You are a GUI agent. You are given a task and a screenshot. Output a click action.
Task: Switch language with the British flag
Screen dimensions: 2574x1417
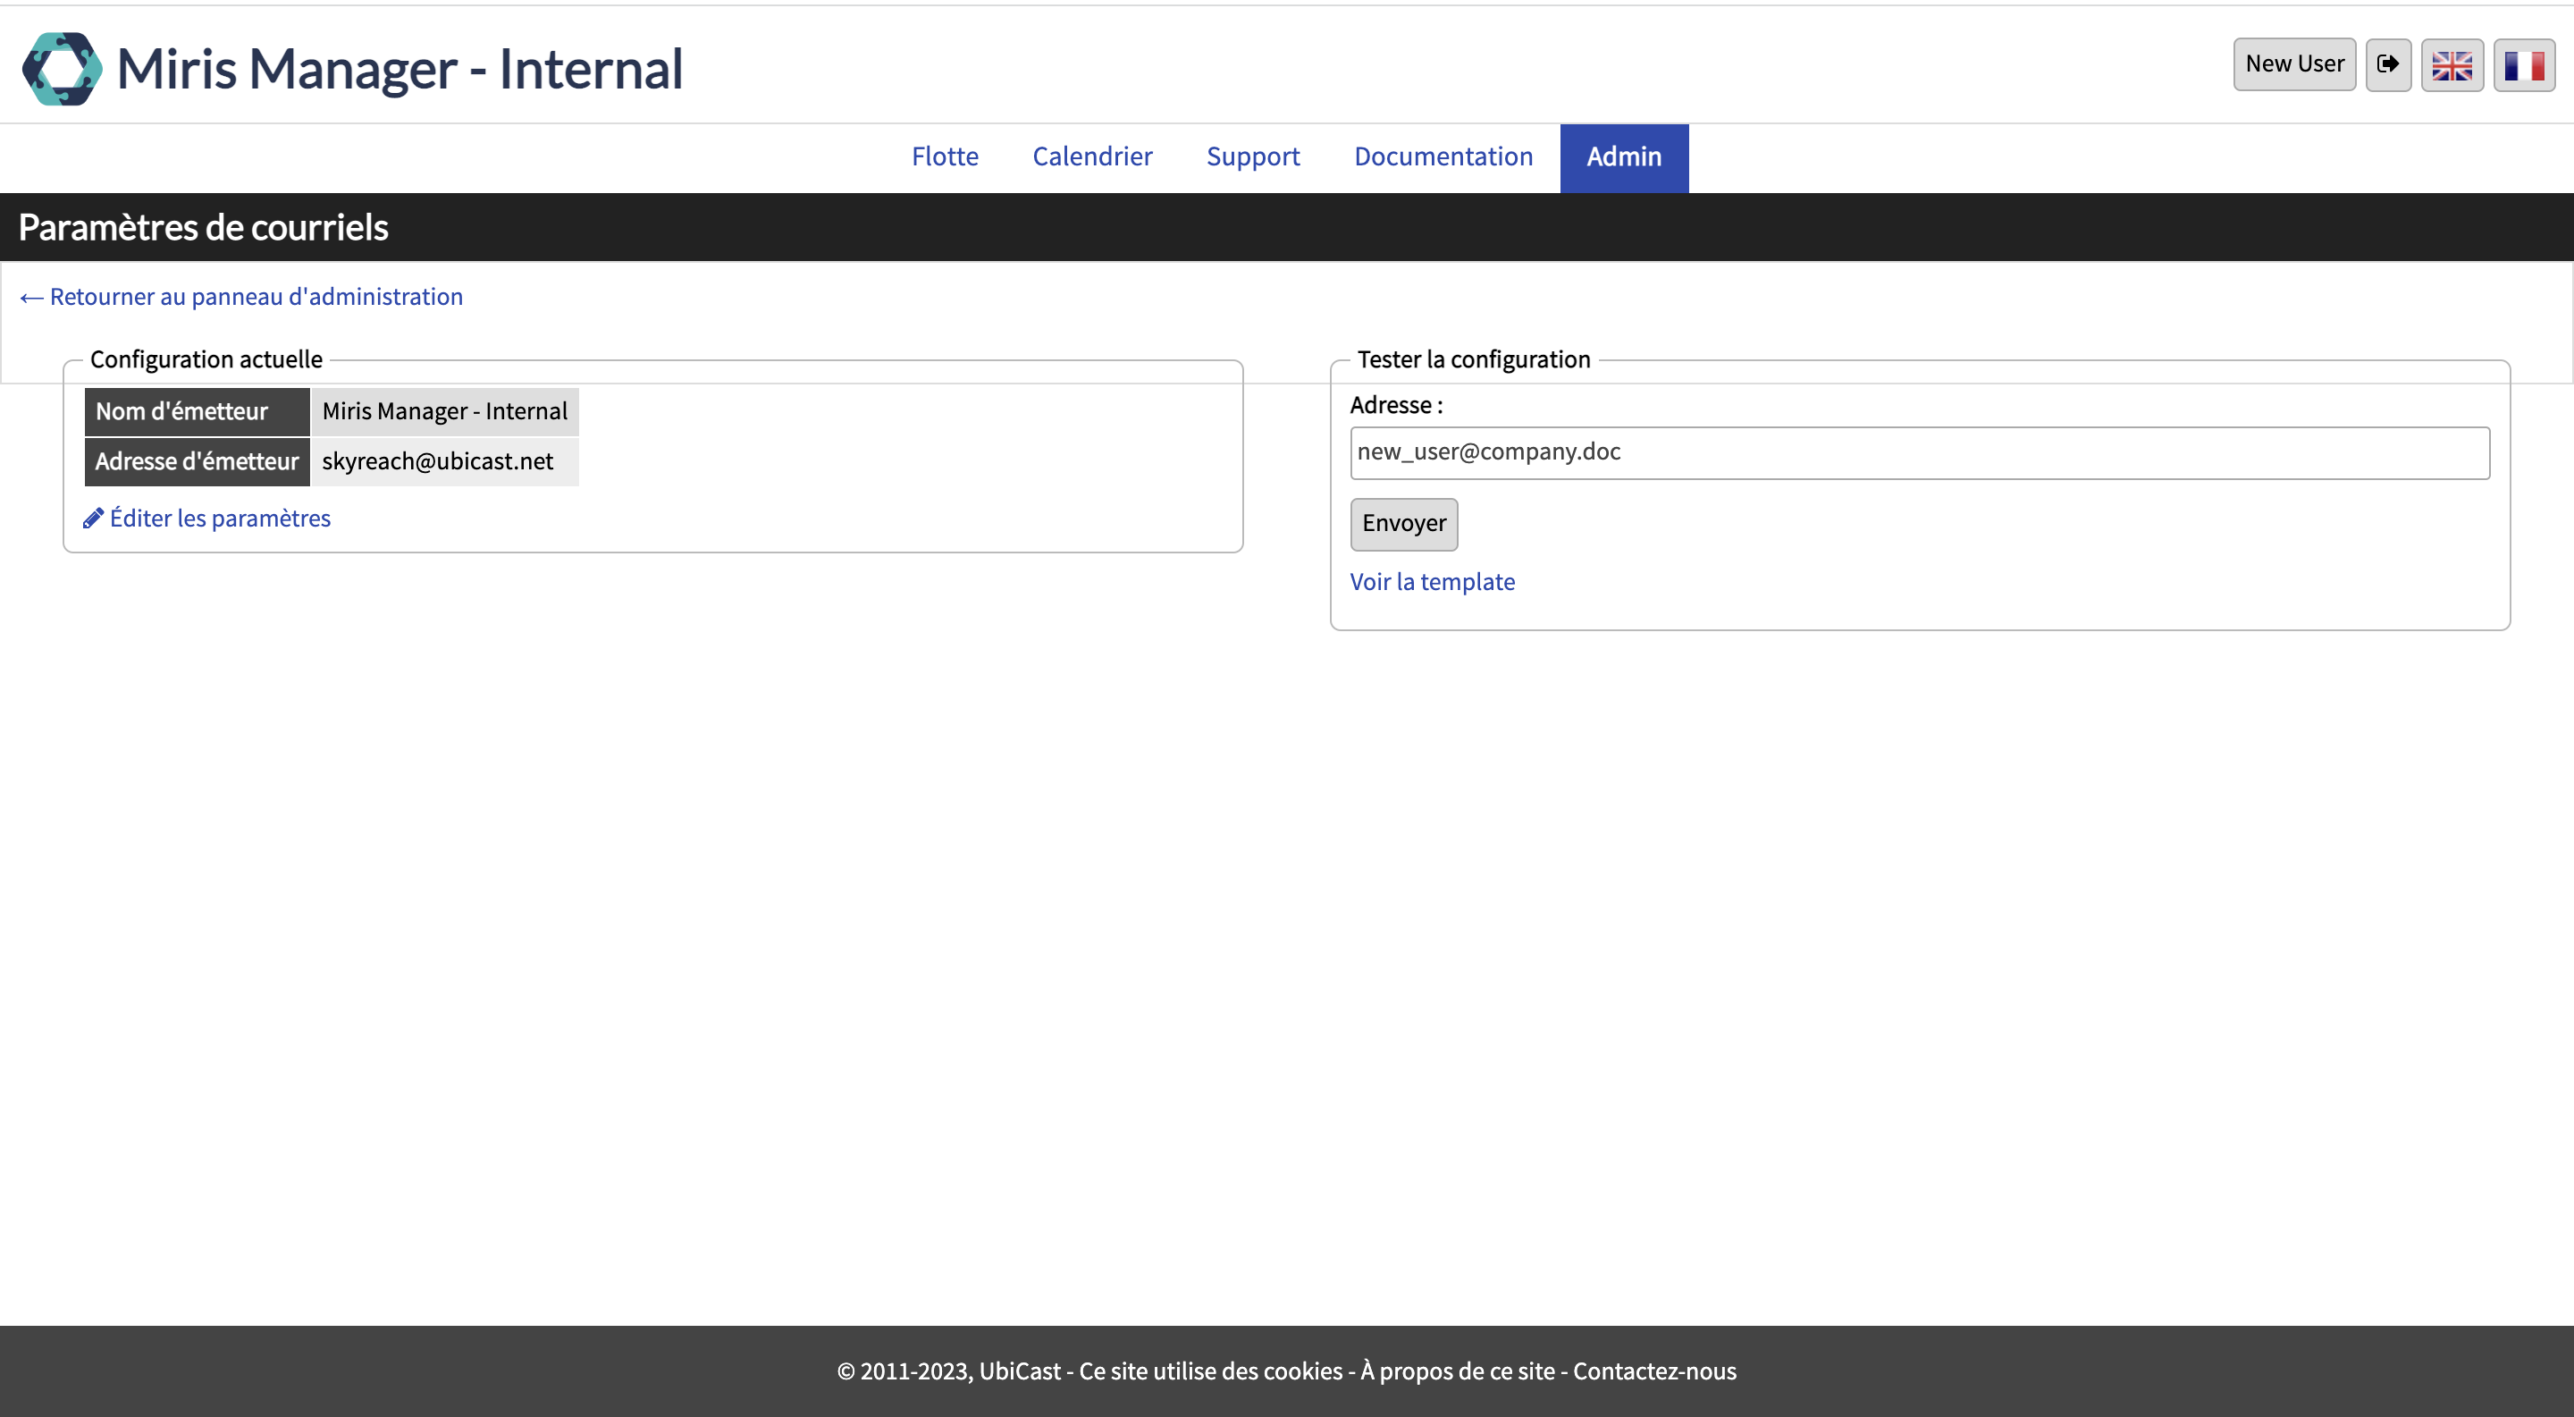point(2452,64)
